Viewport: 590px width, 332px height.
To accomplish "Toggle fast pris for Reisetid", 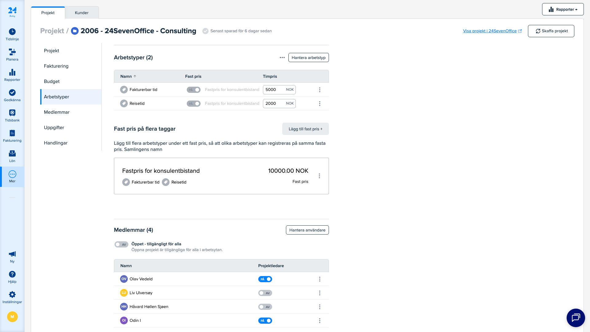I will click(193, 104).
